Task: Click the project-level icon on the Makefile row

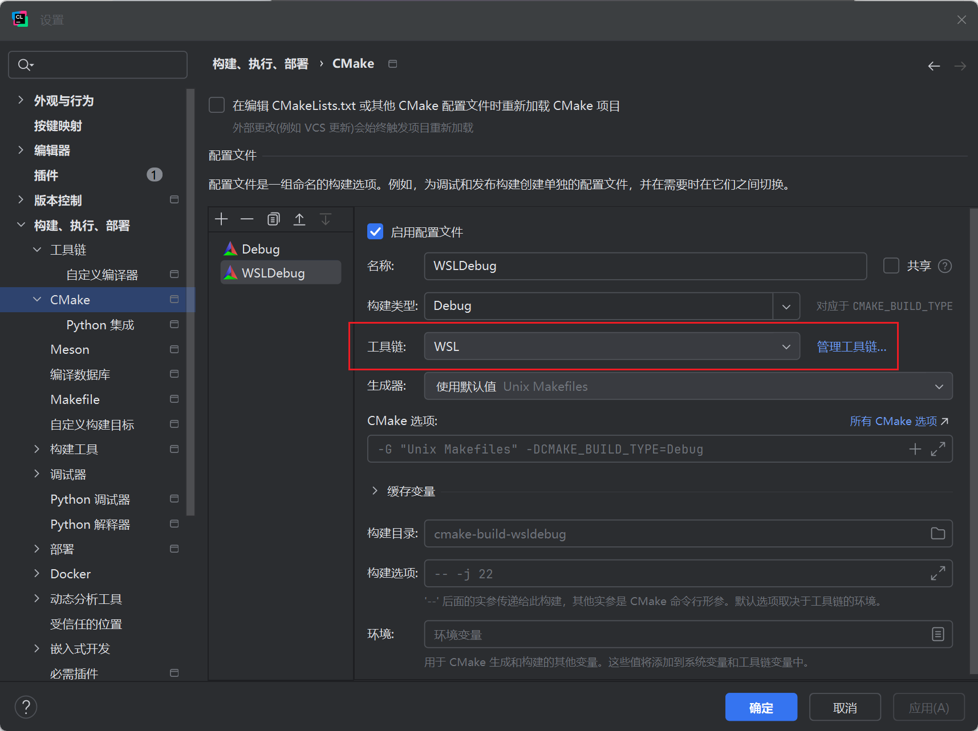Action: pos(175,399)
